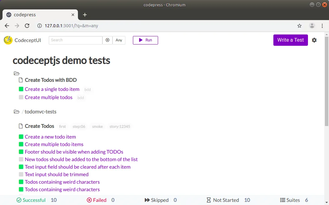The height and width of the screenshot is (205, 329).
Task: Reload the page in browser
Action: pyautogui.click(x=27, y=26)
